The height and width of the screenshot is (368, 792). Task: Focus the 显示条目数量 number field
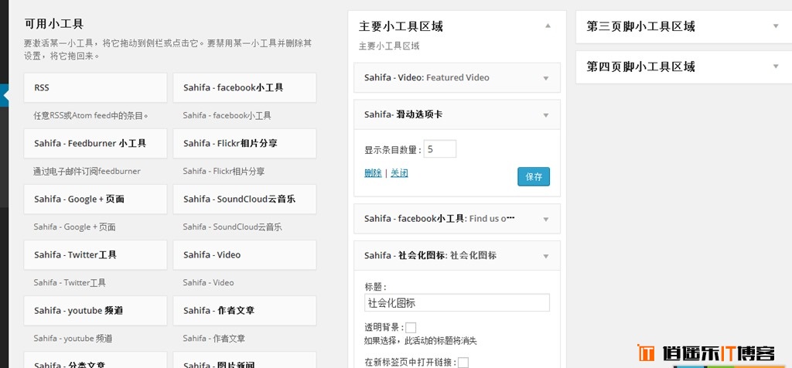click(x=440, y=149)
